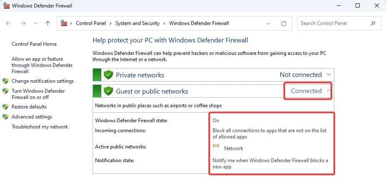Open Allow an app or feature link

point(42,65)
